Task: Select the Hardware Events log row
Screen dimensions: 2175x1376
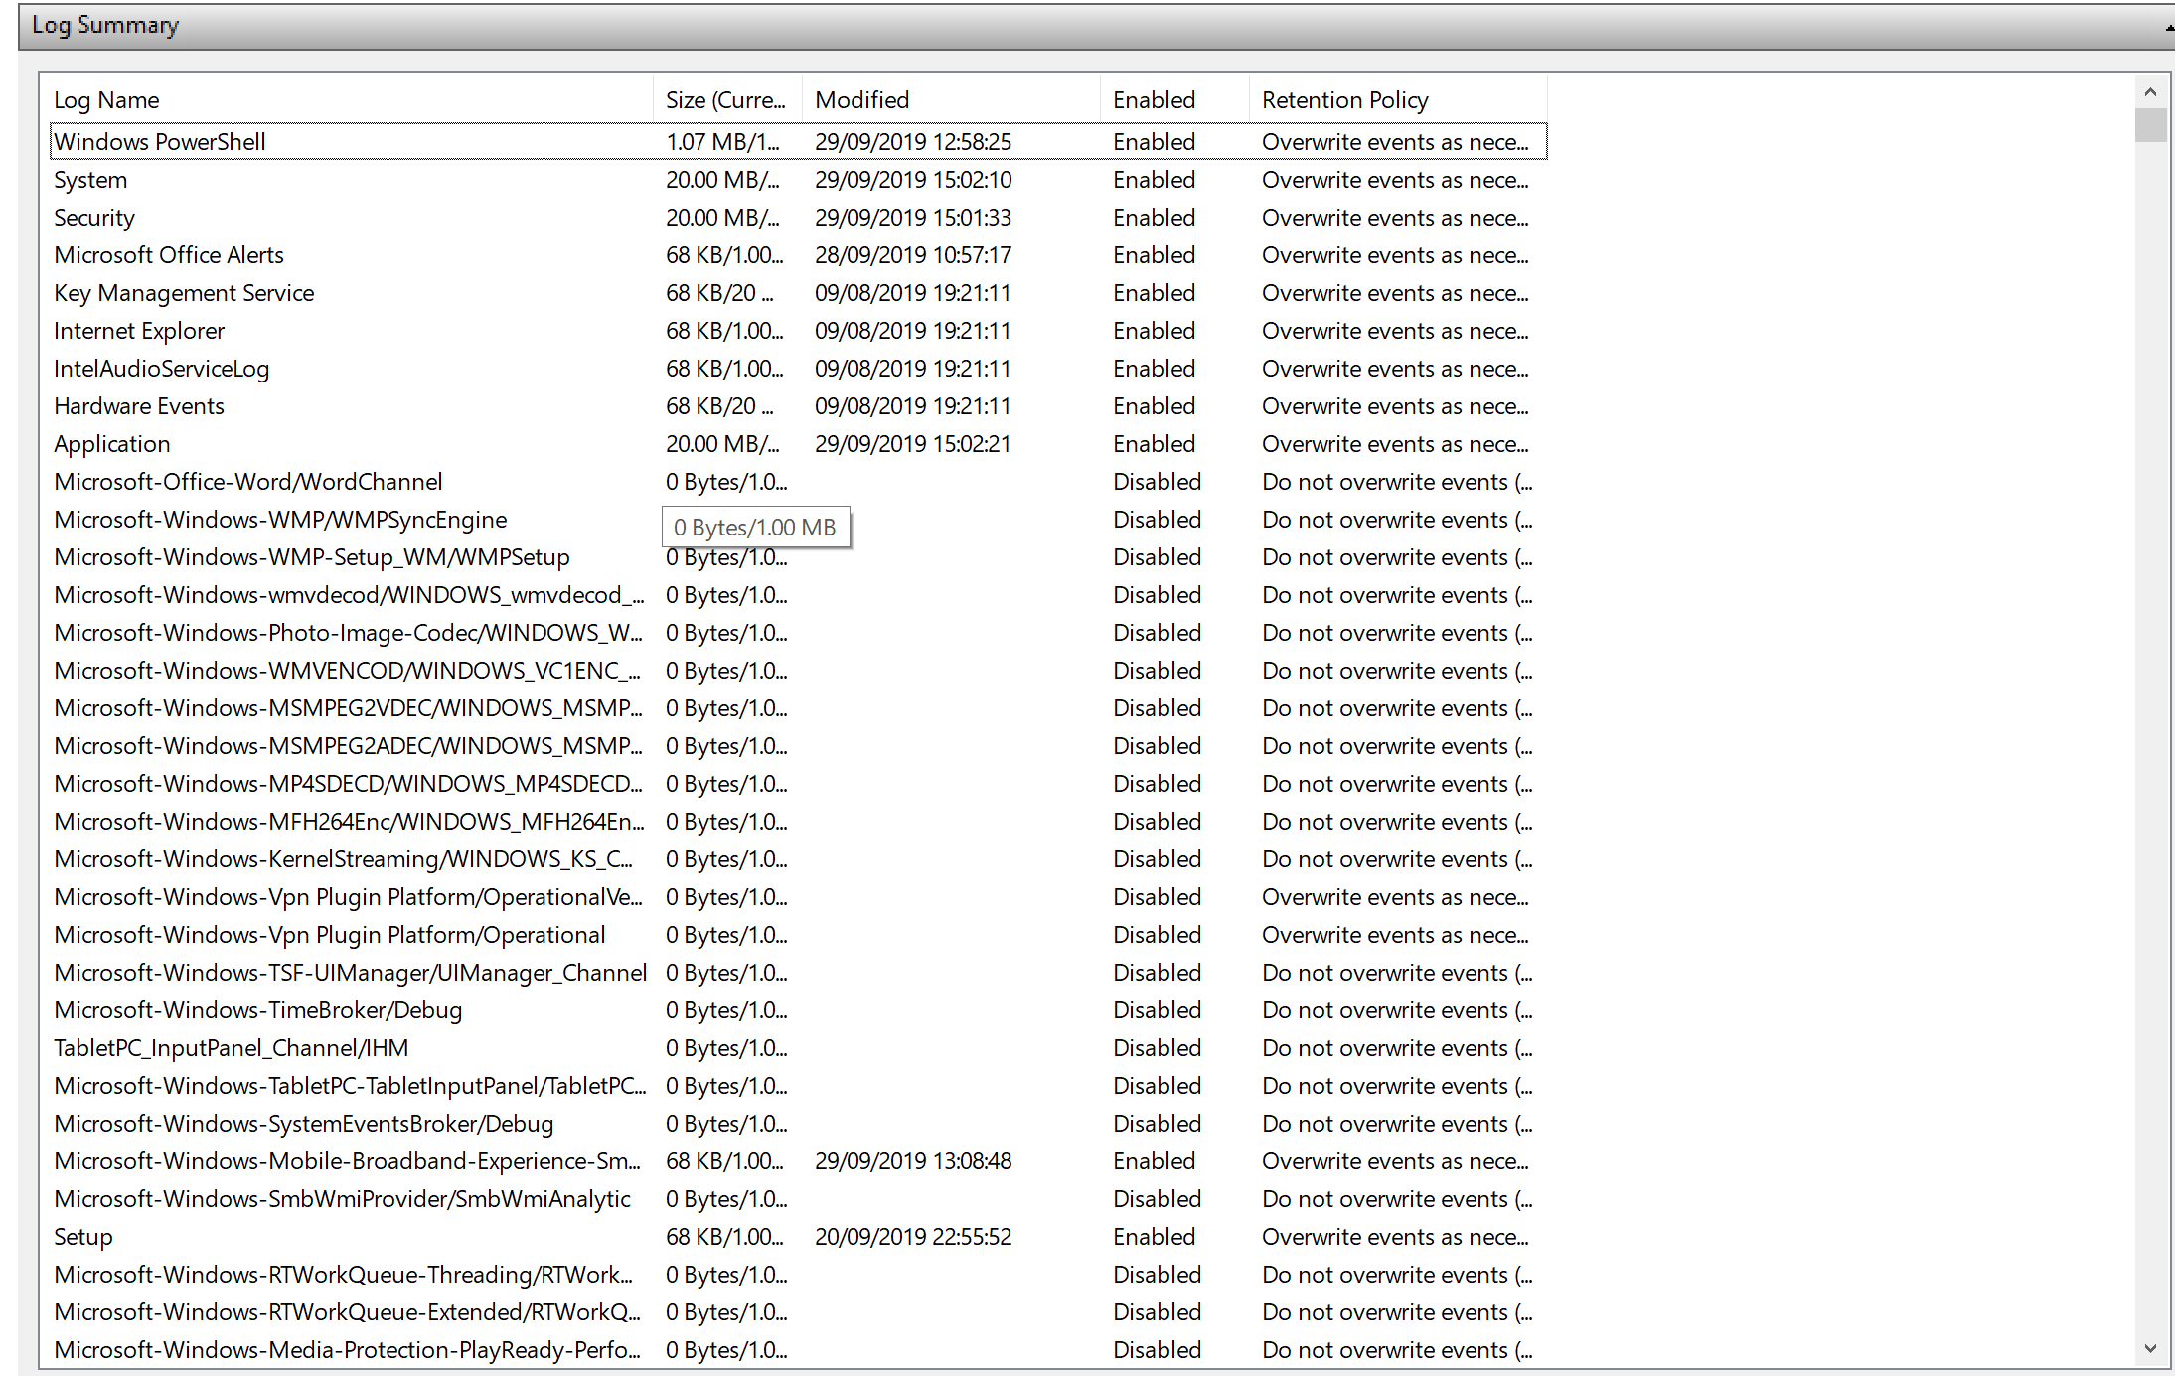Action: pos(139,406)
